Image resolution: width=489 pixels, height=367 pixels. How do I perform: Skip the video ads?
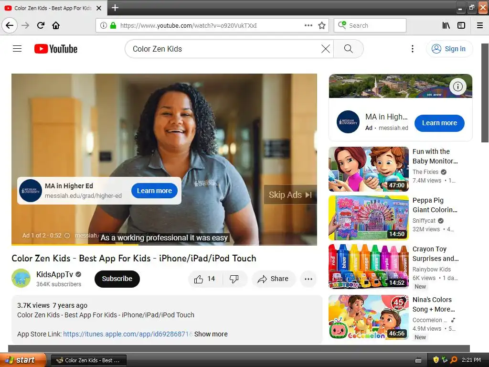point(290,195)
